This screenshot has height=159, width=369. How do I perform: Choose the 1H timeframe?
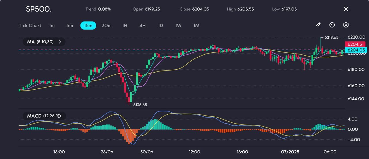point(125,26)
